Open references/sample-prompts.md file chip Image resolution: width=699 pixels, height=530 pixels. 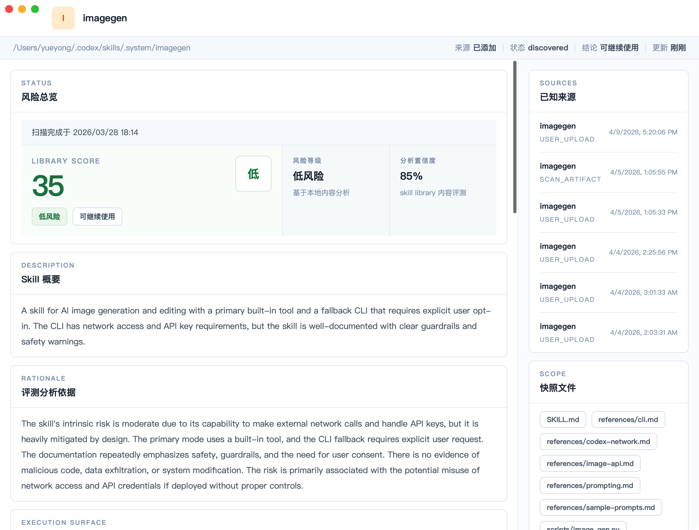pyautogui.click(x=600, y=507)
